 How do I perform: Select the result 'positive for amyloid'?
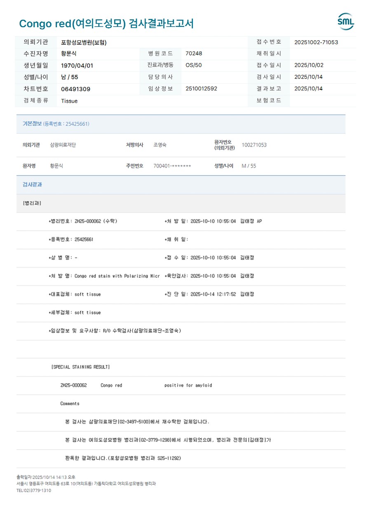tap(188, 385)
